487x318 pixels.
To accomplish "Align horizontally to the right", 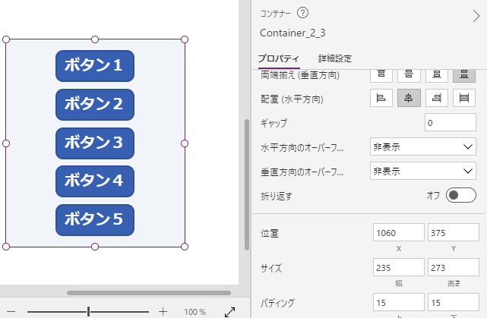I will point(437,98).
